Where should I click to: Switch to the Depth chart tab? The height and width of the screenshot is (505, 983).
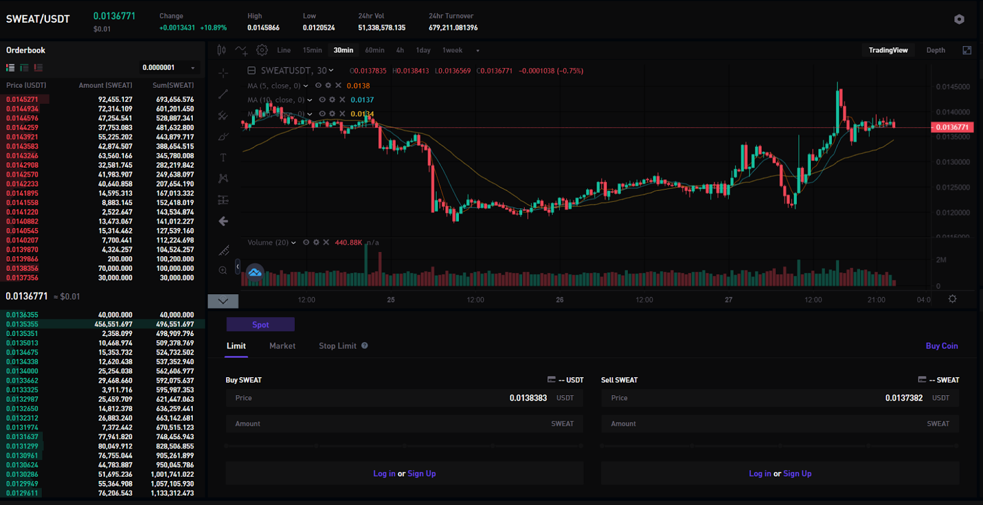[936, 50]
